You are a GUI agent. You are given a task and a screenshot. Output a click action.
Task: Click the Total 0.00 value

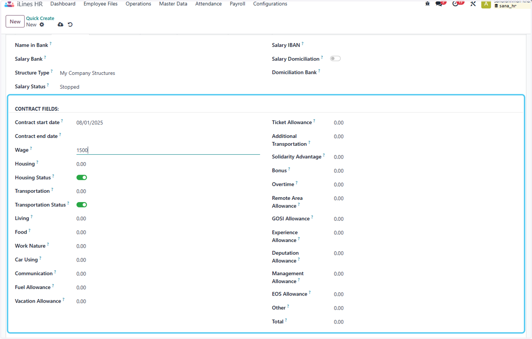click(x=339, y=322)
